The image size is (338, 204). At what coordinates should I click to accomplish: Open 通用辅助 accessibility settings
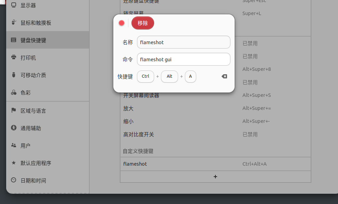pos(48,128)
